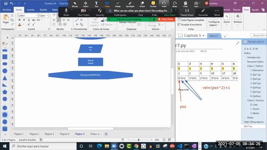The height and width of the screenshot is (150, 267).
Task: Enable the Zoom Spotlight tool
Action: click(x=130, y=4)
